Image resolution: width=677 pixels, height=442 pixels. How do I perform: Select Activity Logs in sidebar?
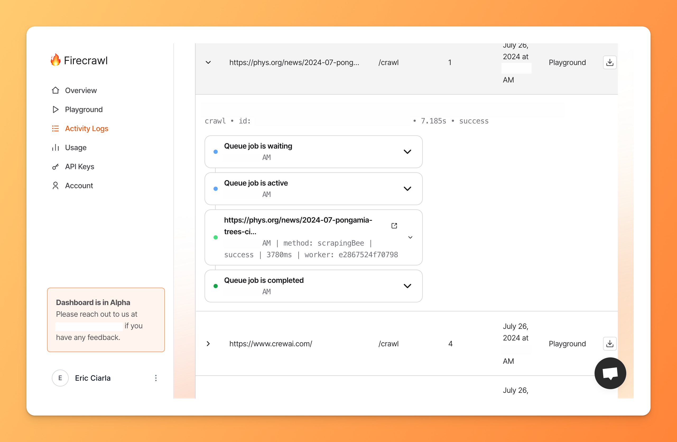coord(87,128)
